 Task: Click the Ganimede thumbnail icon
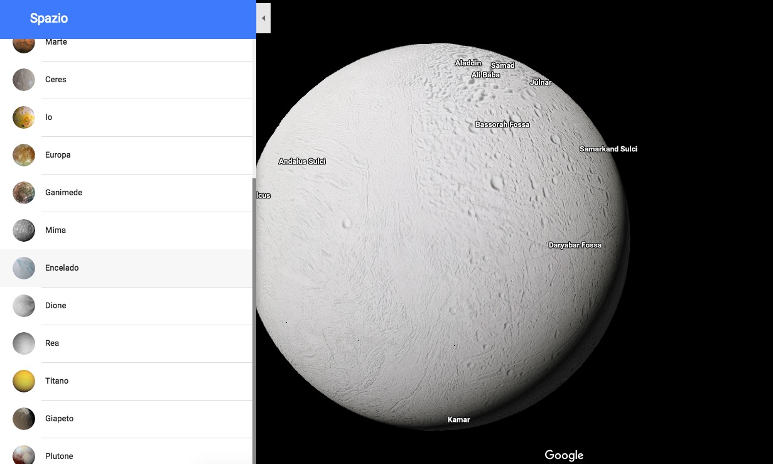click(x=24, y=193)
